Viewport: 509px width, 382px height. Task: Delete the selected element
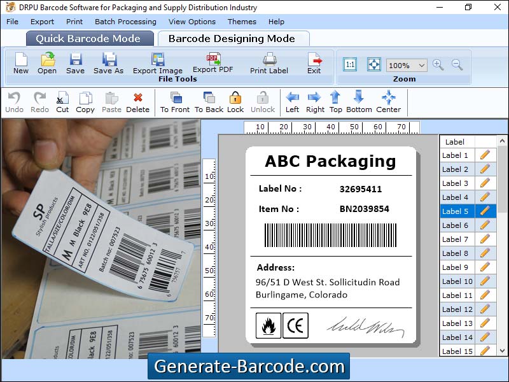pos(137,101)
